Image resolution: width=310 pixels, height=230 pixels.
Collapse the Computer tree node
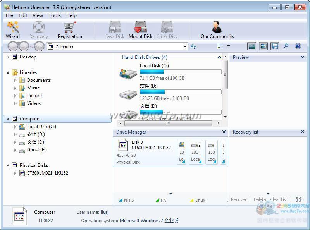[8, 119]
